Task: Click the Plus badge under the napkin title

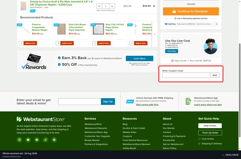Action: [x=33, y=11]
